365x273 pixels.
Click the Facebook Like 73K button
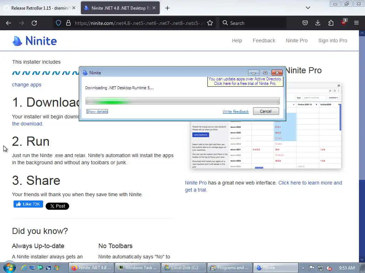pos(28,204)
